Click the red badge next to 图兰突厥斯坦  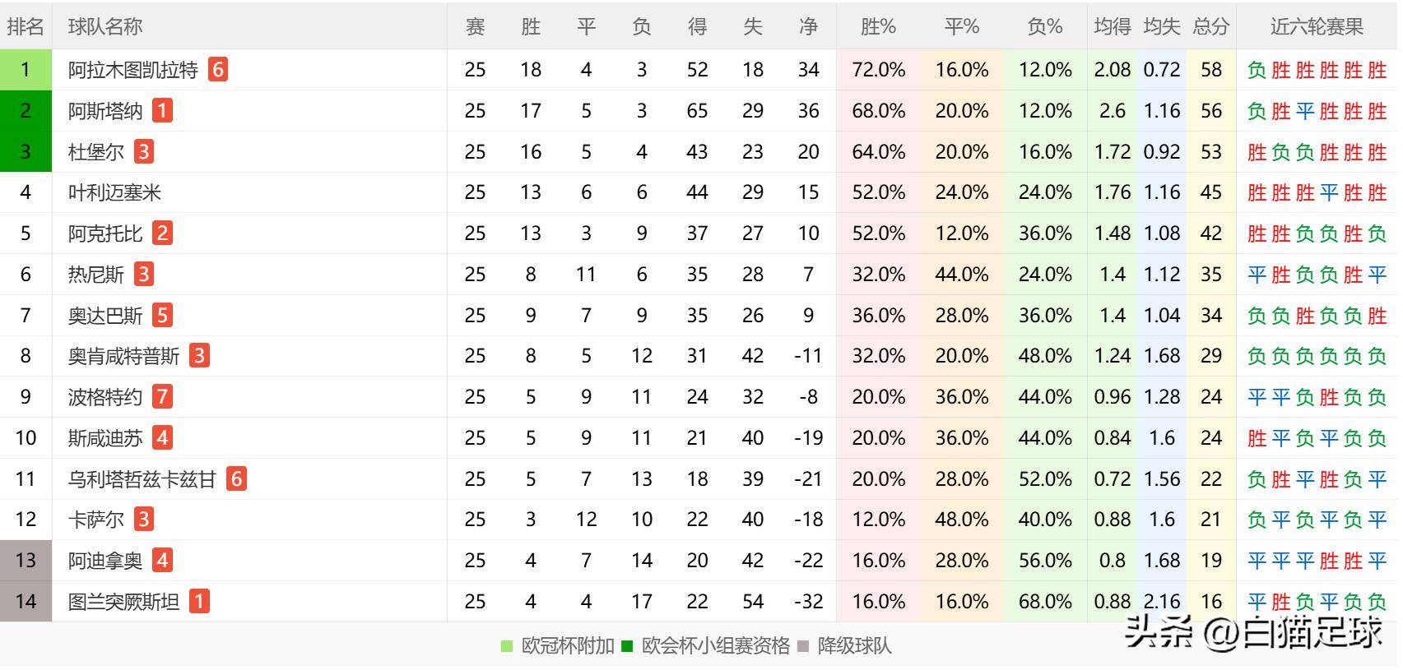point(198,602)
